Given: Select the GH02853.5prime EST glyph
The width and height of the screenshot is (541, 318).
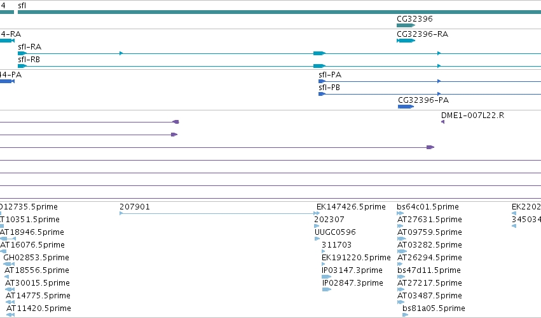Looking at the screenshot, I should 9,264.
